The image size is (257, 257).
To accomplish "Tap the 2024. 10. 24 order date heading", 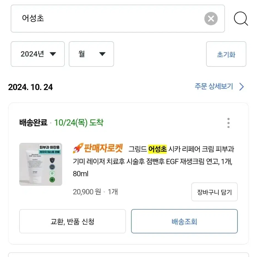I will 31,87.
